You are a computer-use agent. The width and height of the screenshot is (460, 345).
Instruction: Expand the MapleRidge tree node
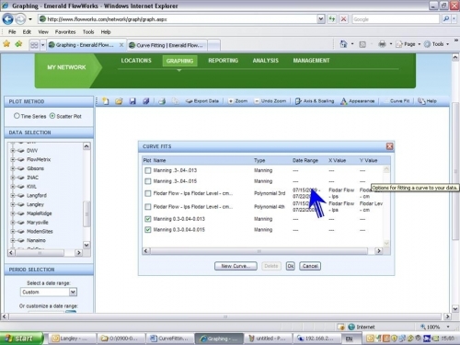[13, 213]
